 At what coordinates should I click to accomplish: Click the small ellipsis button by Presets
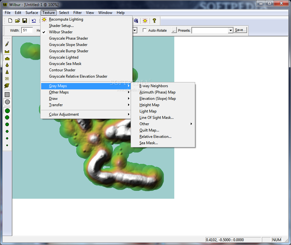coord(174,30)
